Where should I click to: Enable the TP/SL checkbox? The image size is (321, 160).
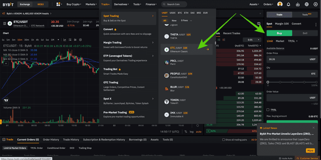tap(268, 110)
